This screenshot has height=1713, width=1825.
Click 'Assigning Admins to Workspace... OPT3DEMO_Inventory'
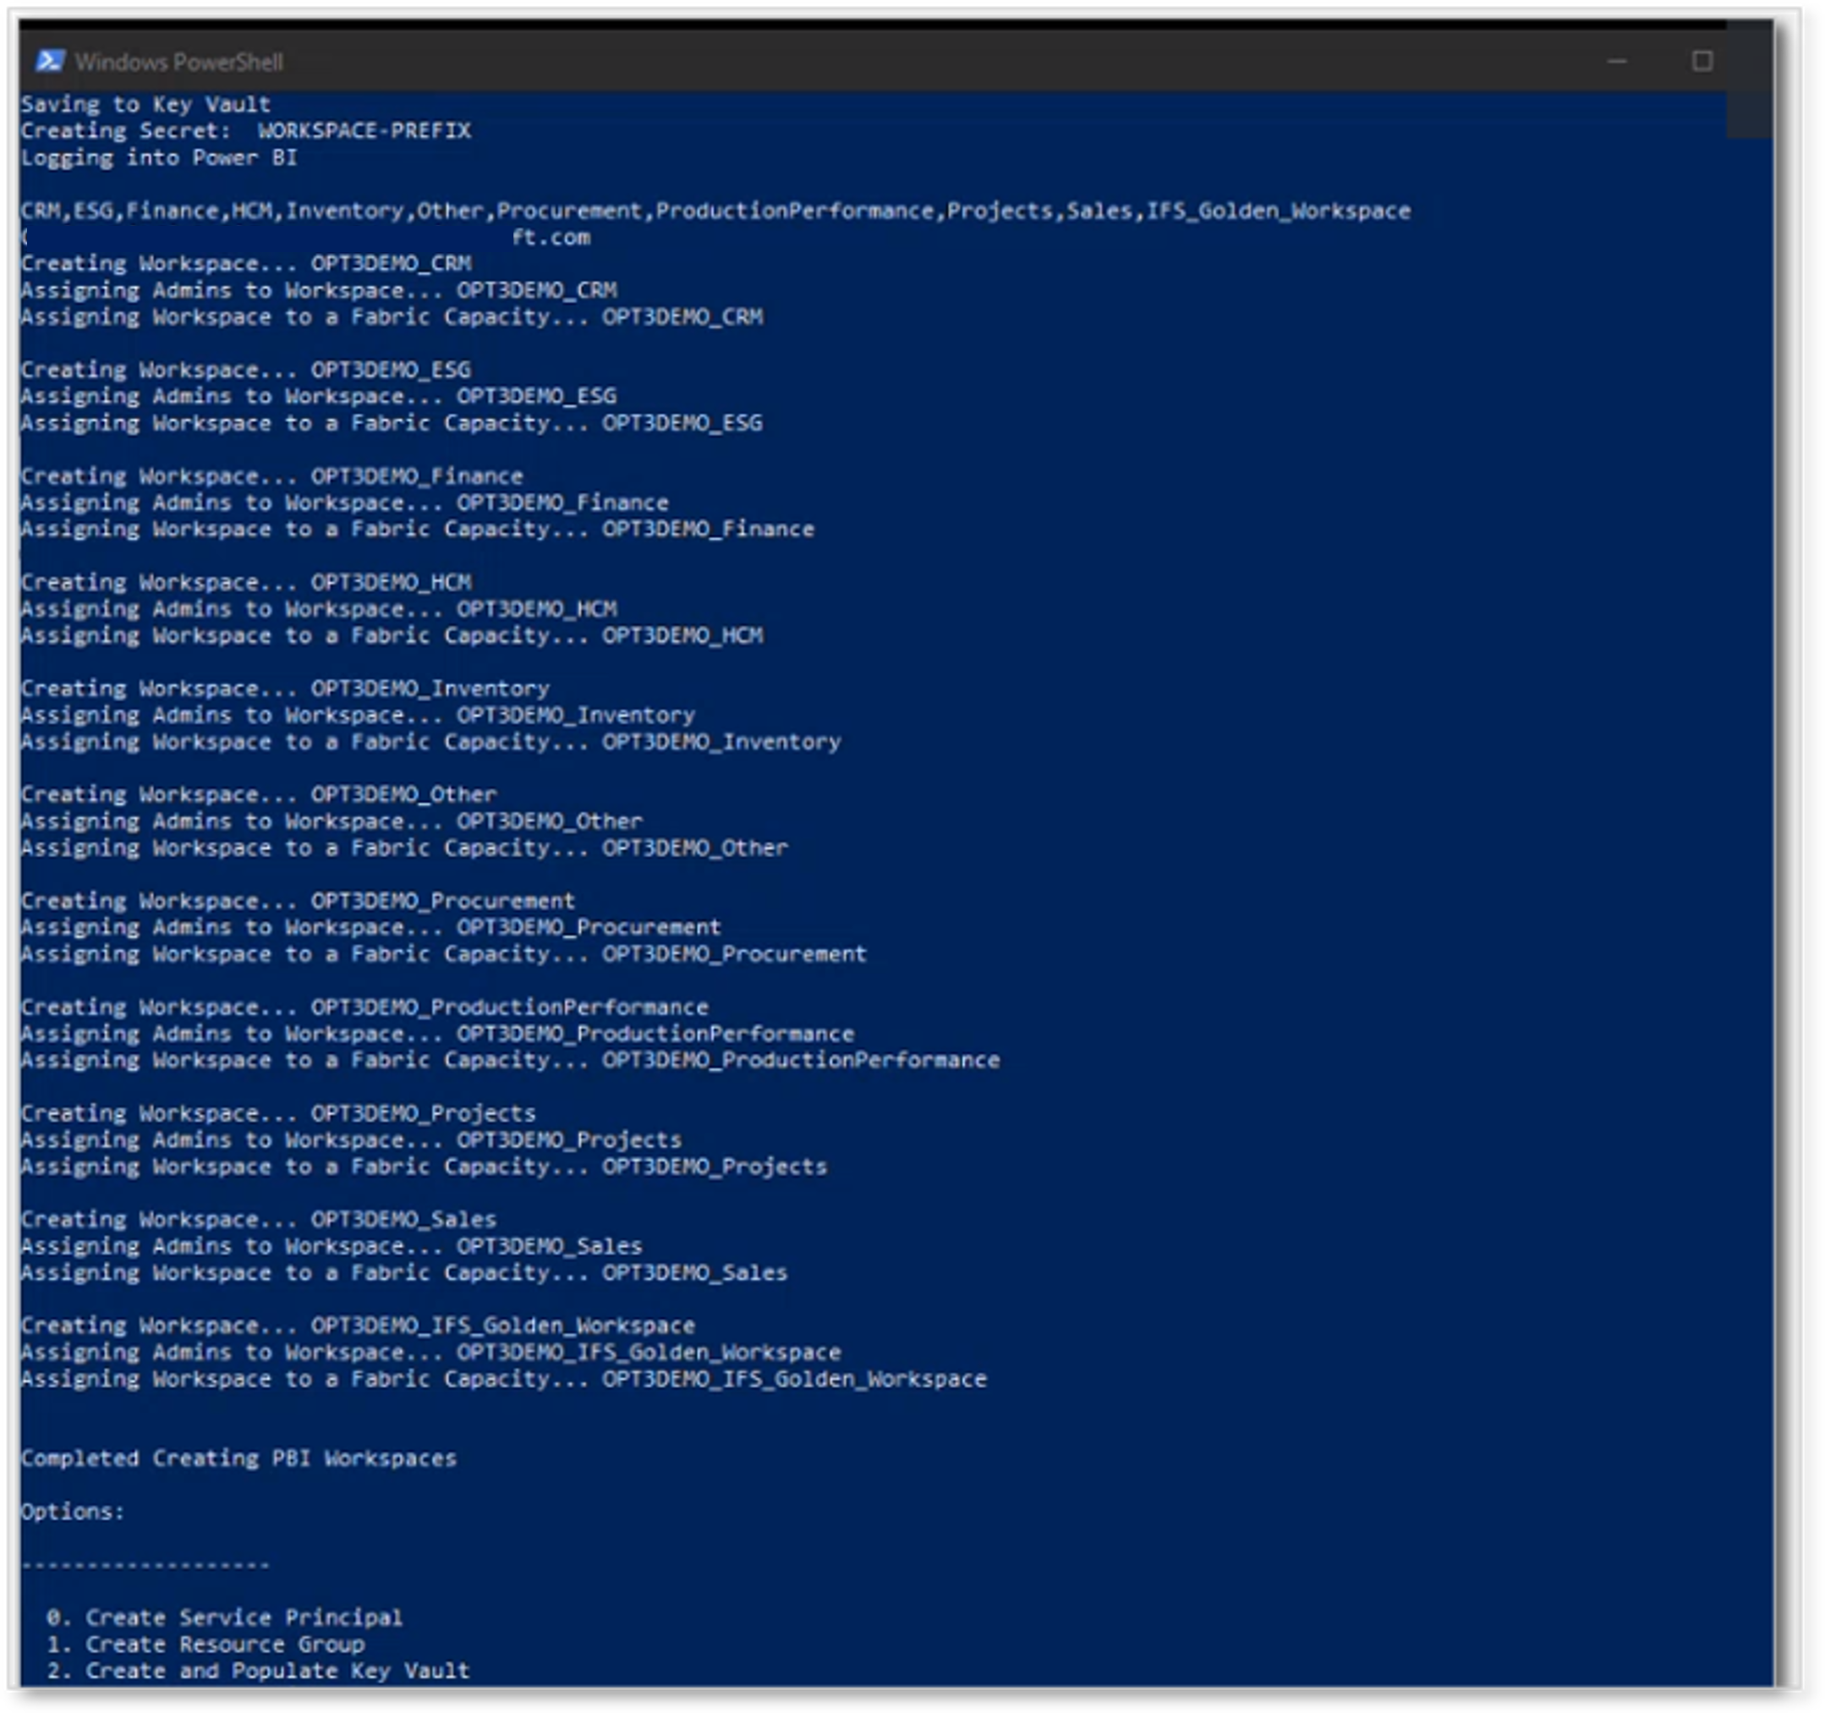click(x=358, y=716)
